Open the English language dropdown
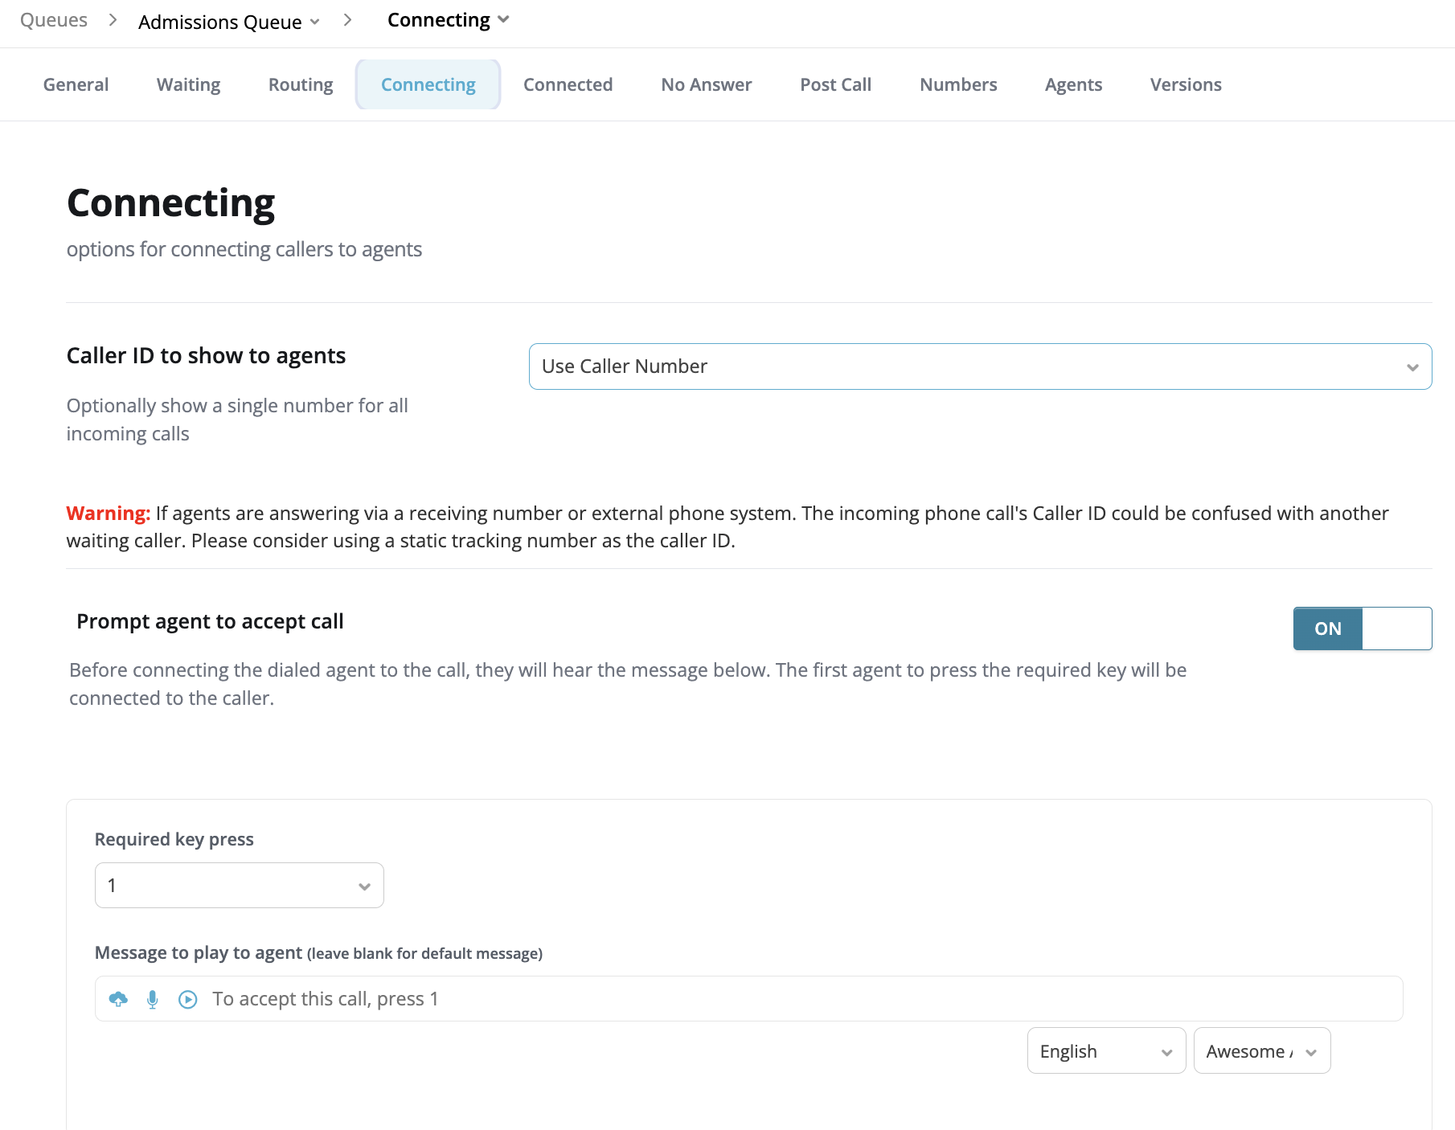 (x=1106, y=1050)
